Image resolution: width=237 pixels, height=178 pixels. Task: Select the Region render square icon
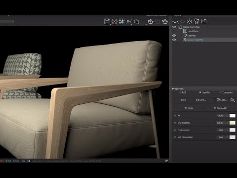[x=144, y=22]
